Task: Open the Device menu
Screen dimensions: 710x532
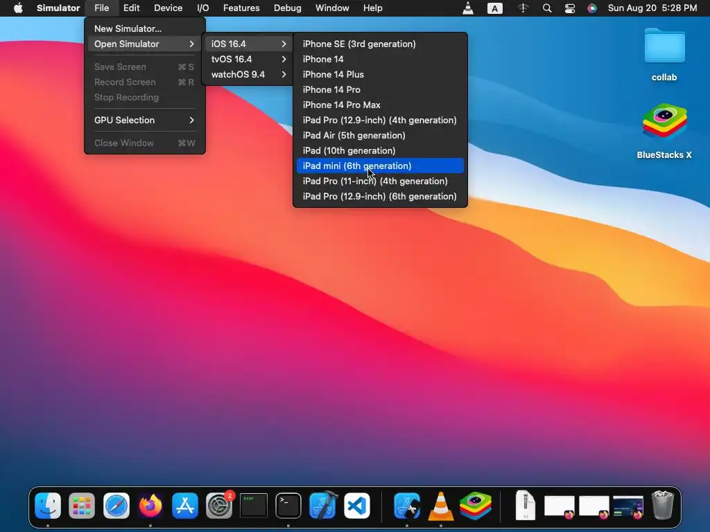Action: click(168, 8)
